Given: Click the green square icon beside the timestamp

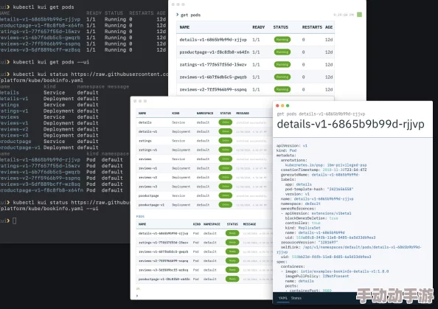Looking at the screenshot, I should point(359,15).
